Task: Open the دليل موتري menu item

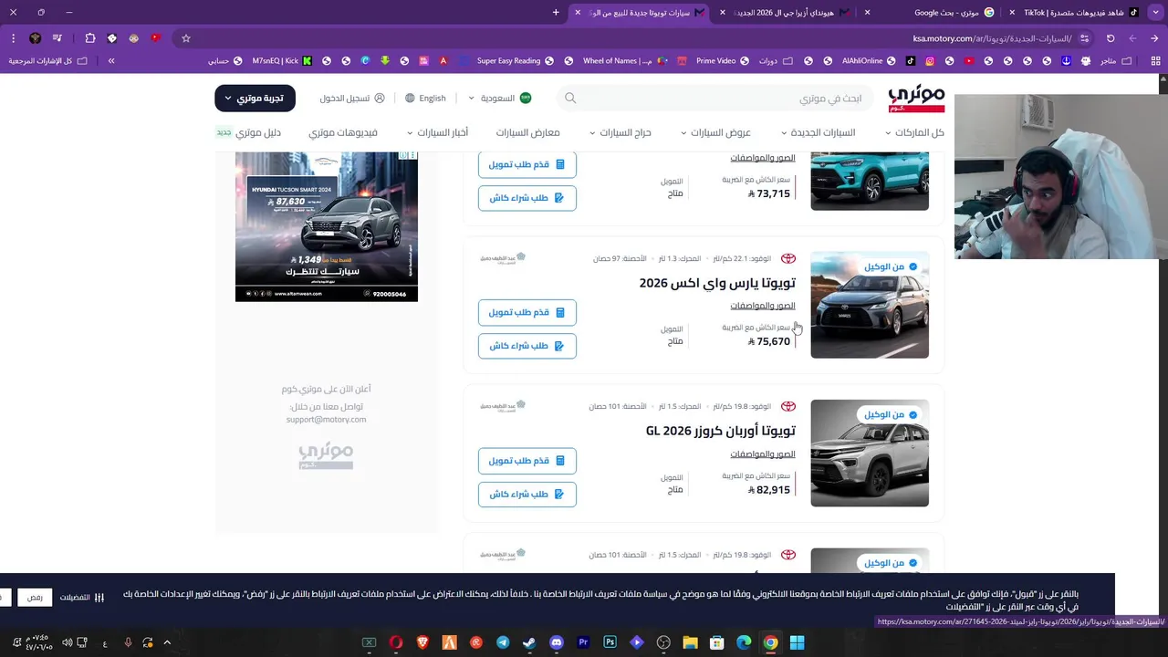Action: coord(248,132)
